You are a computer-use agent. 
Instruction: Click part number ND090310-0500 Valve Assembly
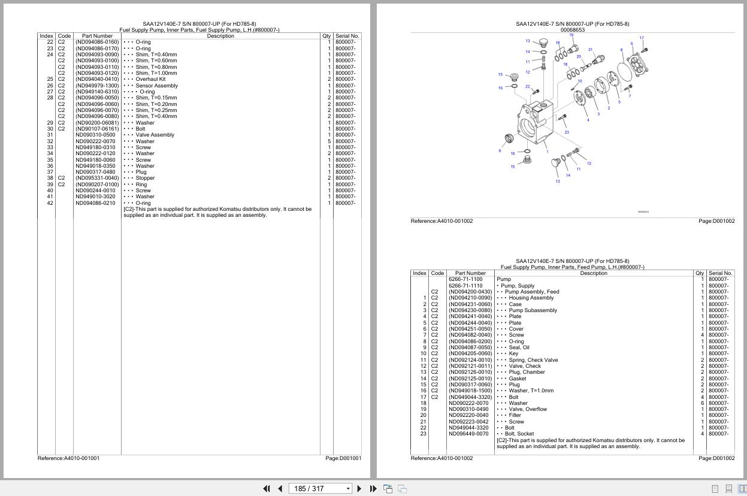coord(95,135)
